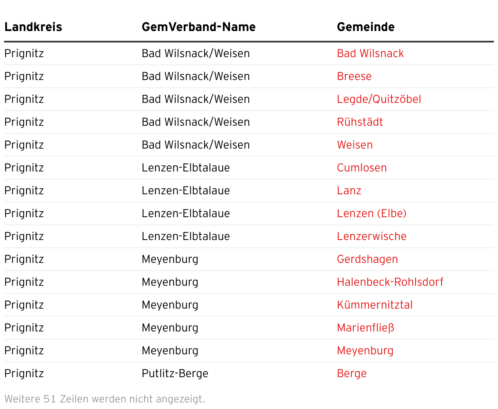498x409 pixels.
Task: Open the Kümmernitztal link
Action: click(375, 305)
